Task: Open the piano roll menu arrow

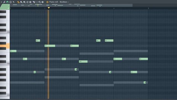Action: (1, 2)
